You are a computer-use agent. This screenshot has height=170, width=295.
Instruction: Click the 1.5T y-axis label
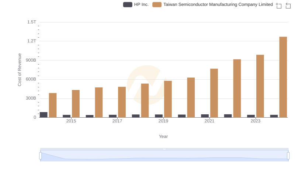pos(32,22)
